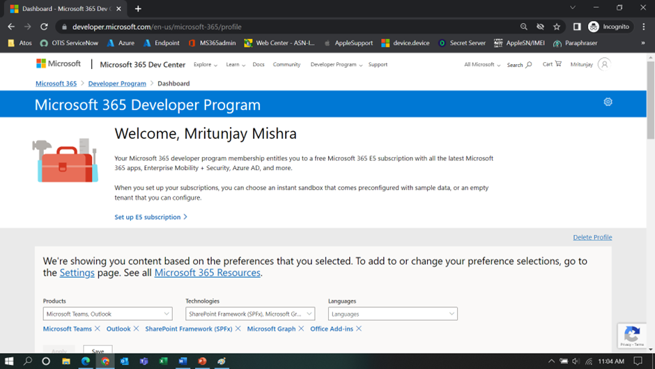Open the AppleSupport bookmark

pos(348,43)
